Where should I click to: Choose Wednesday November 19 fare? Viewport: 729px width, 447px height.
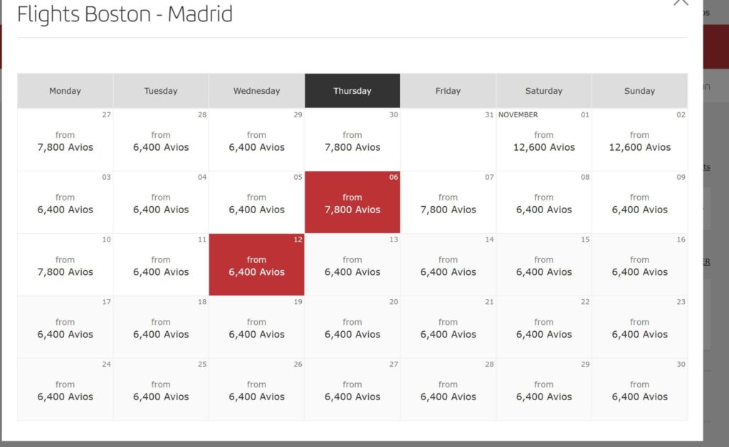(x=256, y=327)
